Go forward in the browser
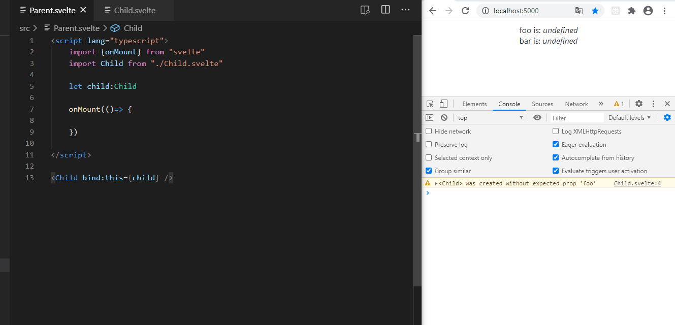 coord(448,11)
